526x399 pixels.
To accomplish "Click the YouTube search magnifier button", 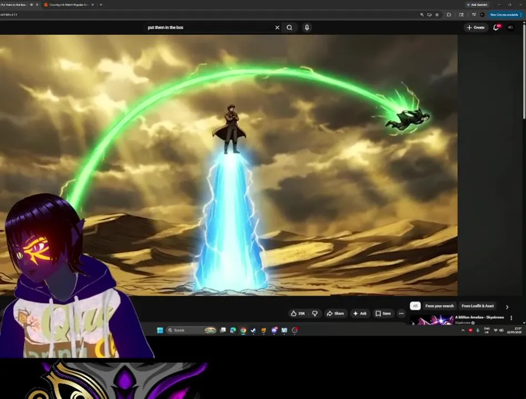I will pos(290,28).
